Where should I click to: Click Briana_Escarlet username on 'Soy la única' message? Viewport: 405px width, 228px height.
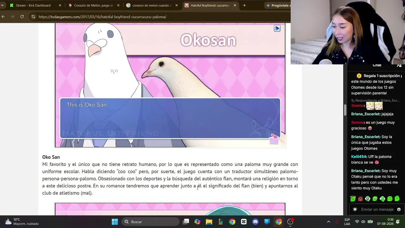click(365, 137)
